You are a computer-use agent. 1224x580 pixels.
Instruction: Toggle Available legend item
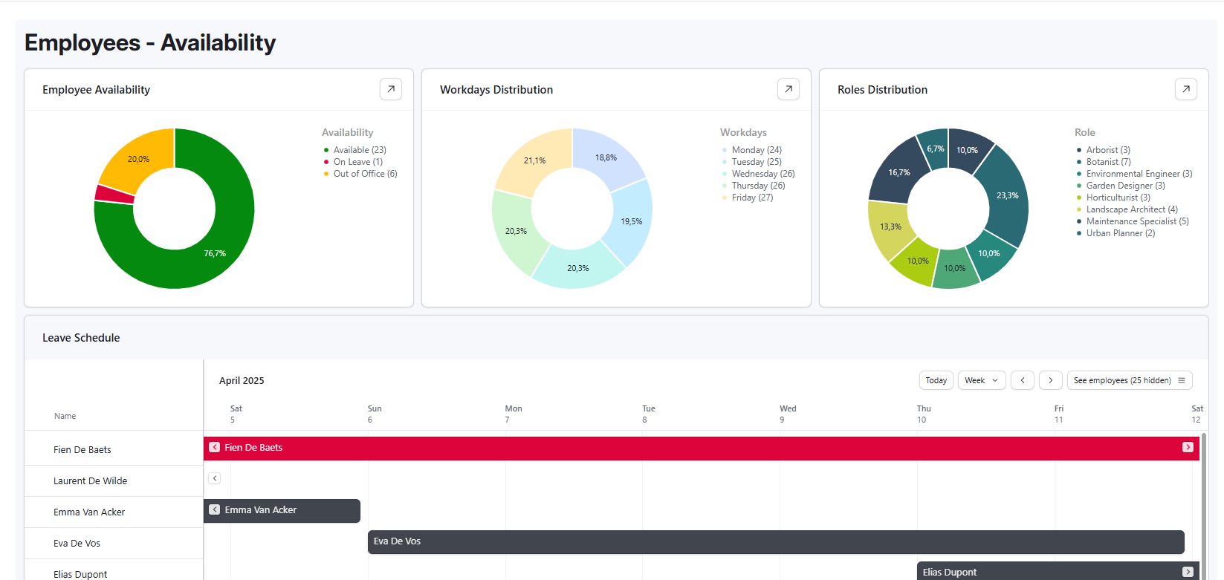(x=355, y=150)
